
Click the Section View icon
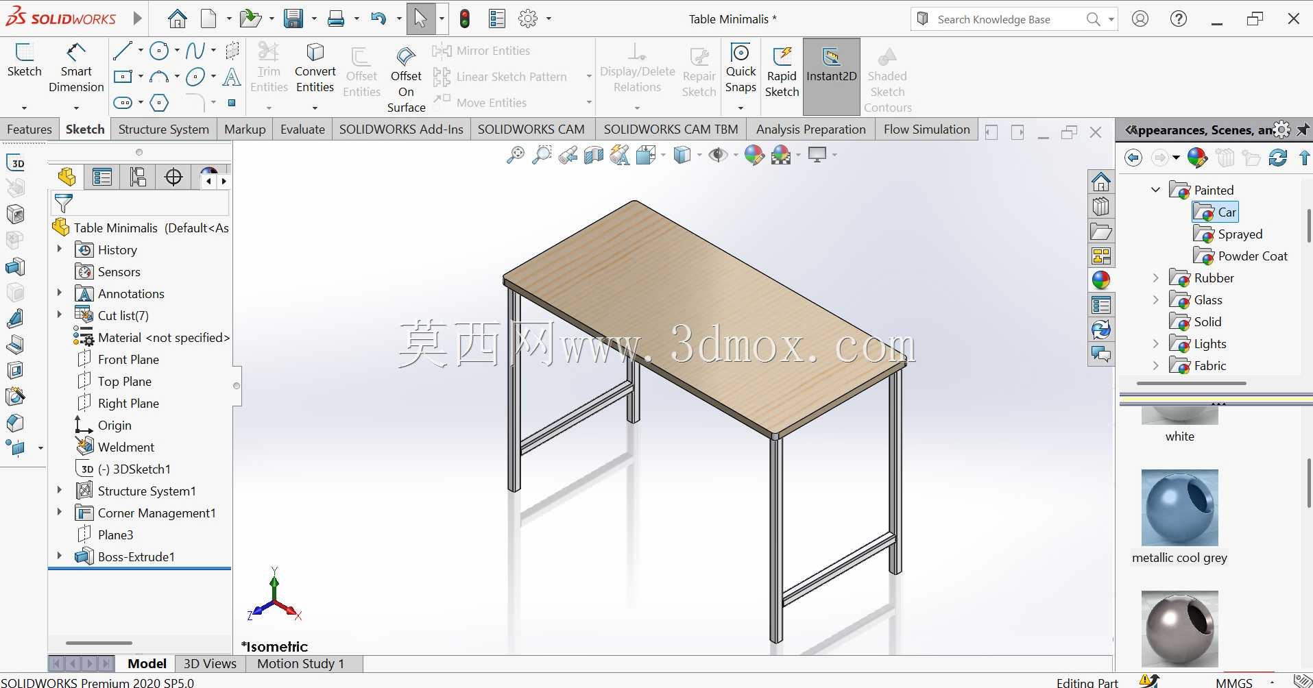pyautogui.click(x=594, y=156)
